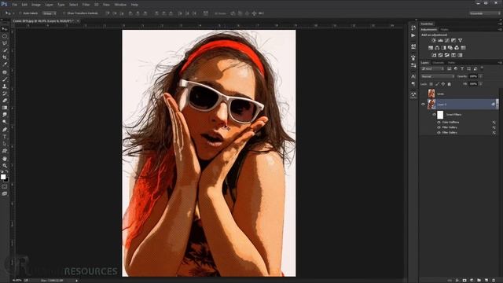This screenshot has height=283, width=503.
Task: Enable the Auto-Select checkbox
Action: (x=20, y=13)
